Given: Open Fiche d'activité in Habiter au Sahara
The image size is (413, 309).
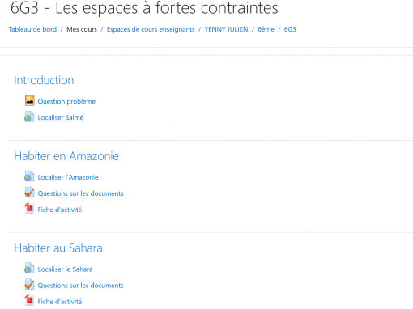Looking at the screenshot, I should pyautogui.click(x=60, y=302).
